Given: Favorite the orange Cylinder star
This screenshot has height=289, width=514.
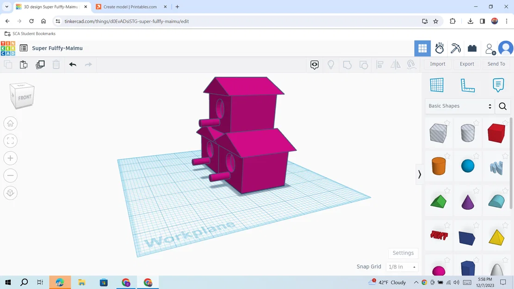Looking at the screenshot, I should [x=447, y=156].
